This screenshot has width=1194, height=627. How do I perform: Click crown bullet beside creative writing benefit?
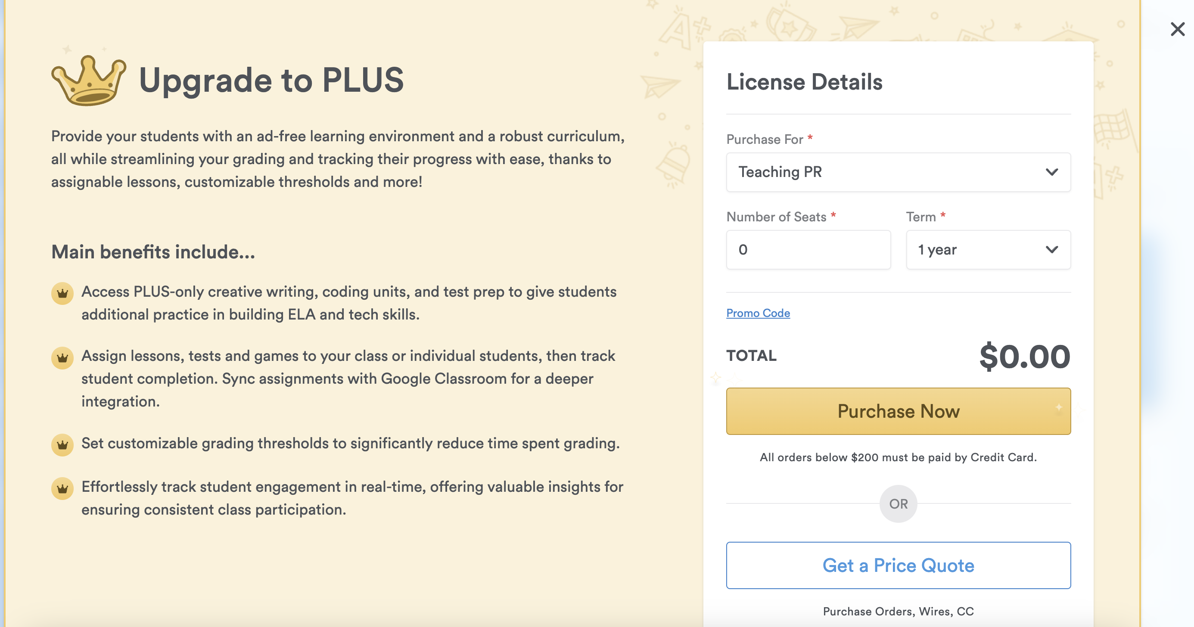62,293
